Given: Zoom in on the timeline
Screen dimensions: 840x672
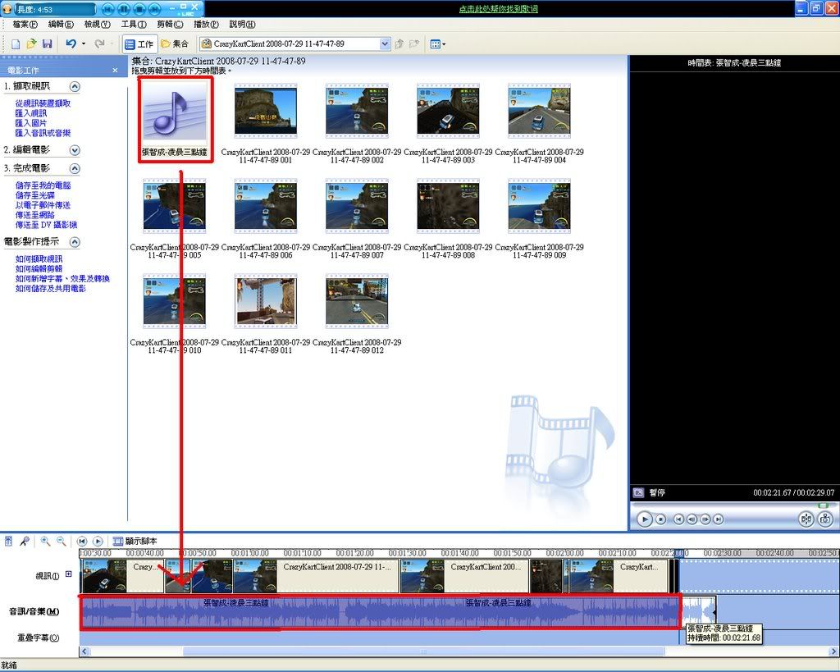Looking at the screenshot, I should pyautogui.click(x=45, y=542).
